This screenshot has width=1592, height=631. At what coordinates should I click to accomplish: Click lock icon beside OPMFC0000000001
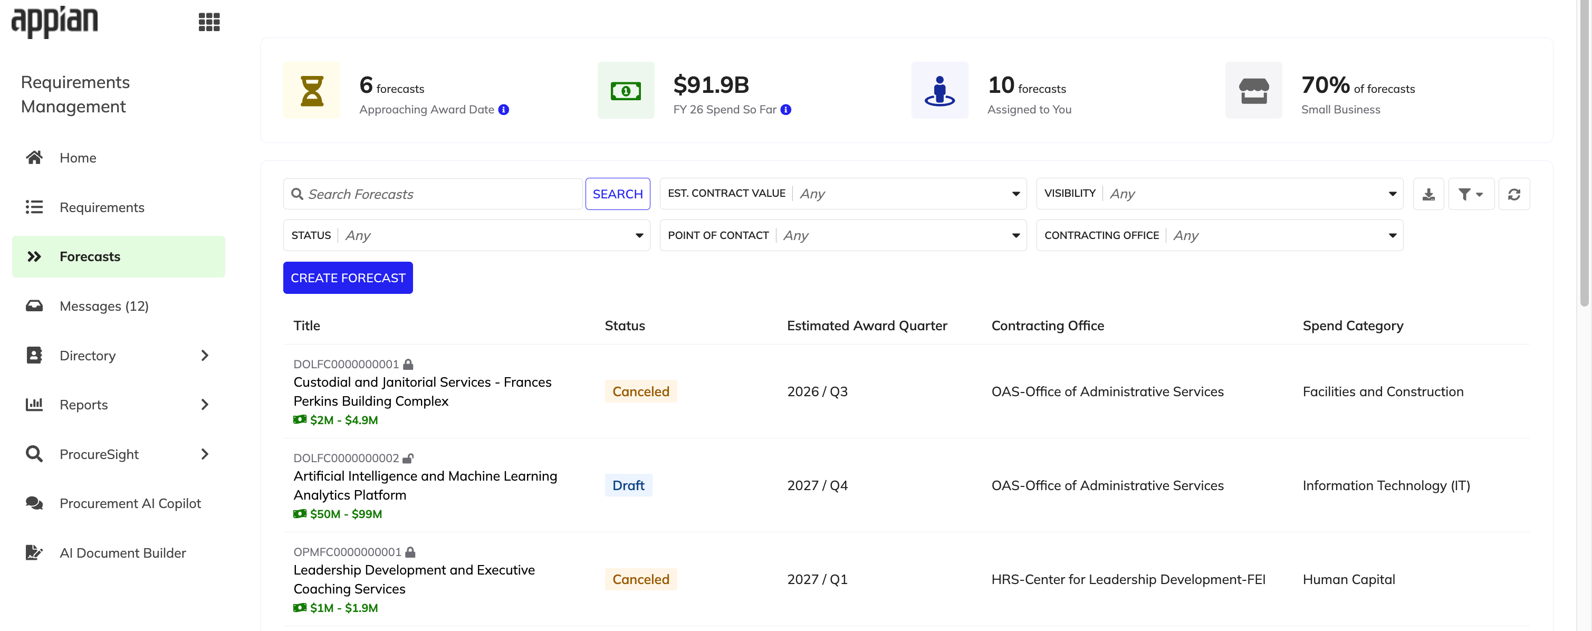[x=410, y=552]
